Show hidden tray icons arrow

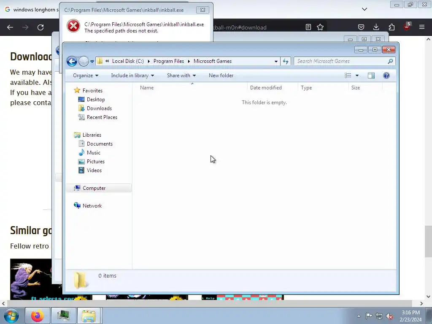coord(359,316)
